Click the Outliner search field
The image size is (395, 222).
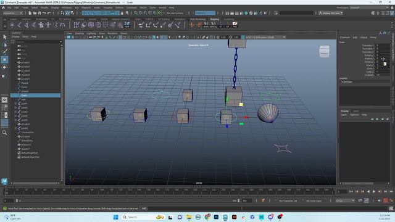click(38, 42)
